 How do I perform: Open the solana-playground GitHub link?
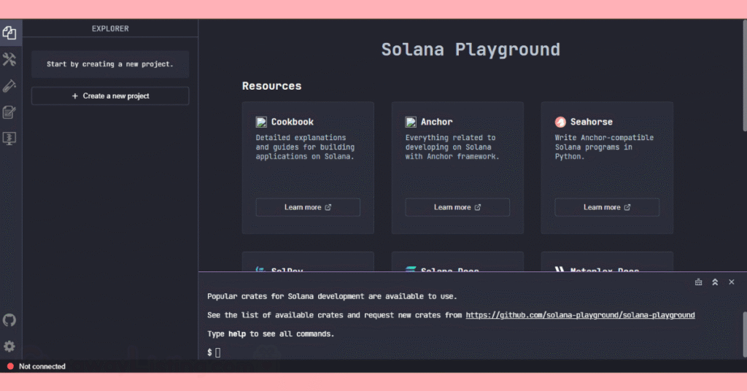pos(580,315)
